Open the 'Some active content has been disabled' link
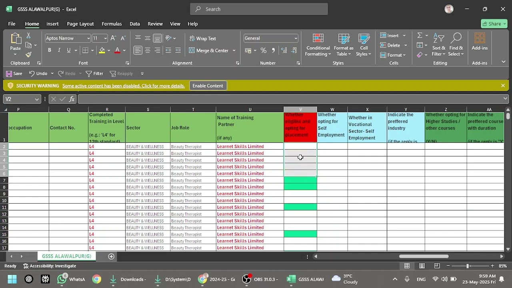This screenshot has width=512, height=288. click(124, 86)
